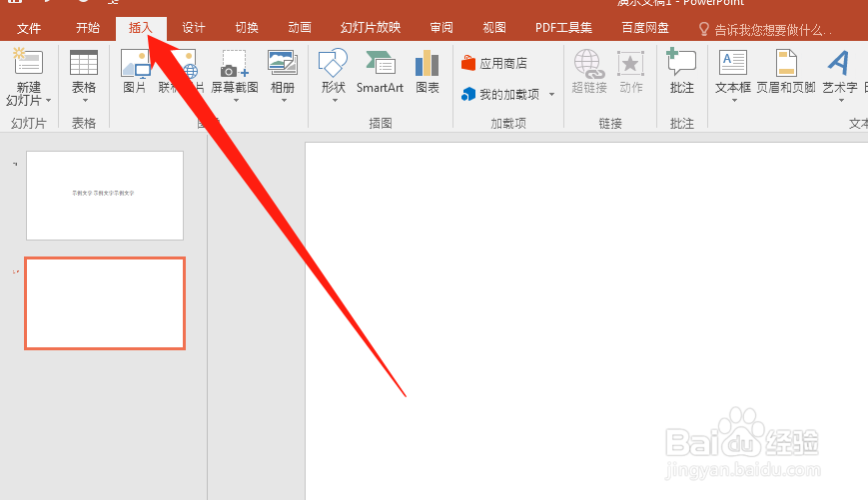Switch to 幻灯片放映 (Slide Show) tab
This screenshot has width=868, height=500.
371,28
